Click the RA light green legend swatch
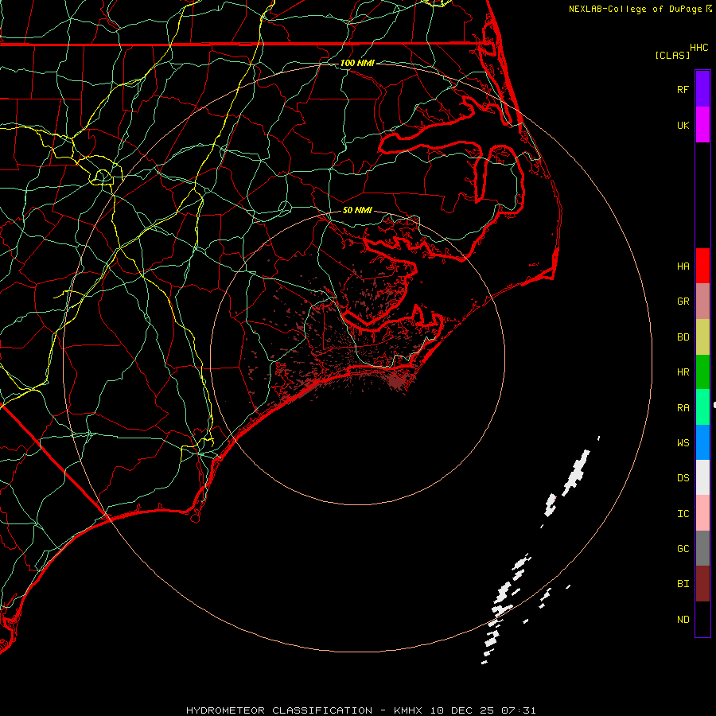The height and width of the screenshot is (716, 716). tap(702, 407)
